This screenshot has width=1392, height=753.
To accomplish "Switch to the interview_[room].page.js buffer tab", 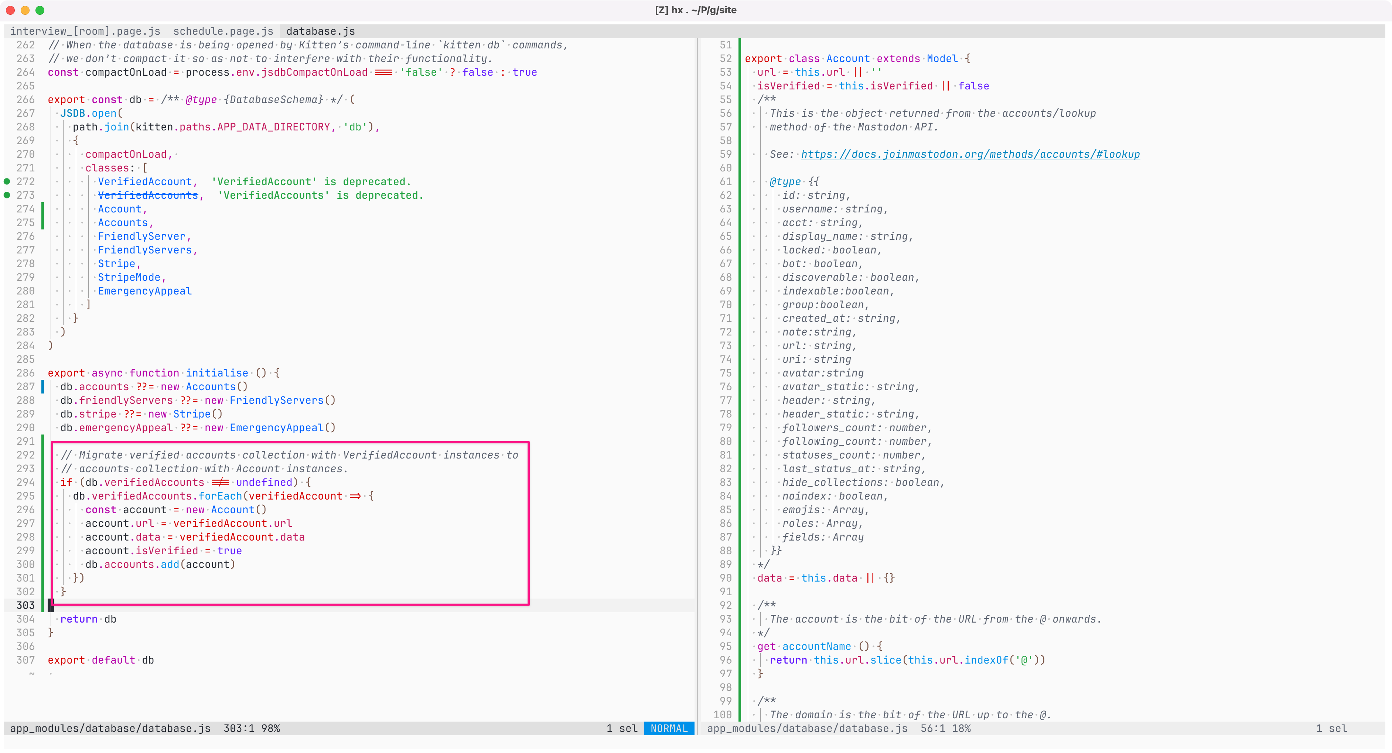I will pyautogui.click(x=85, y=31).
